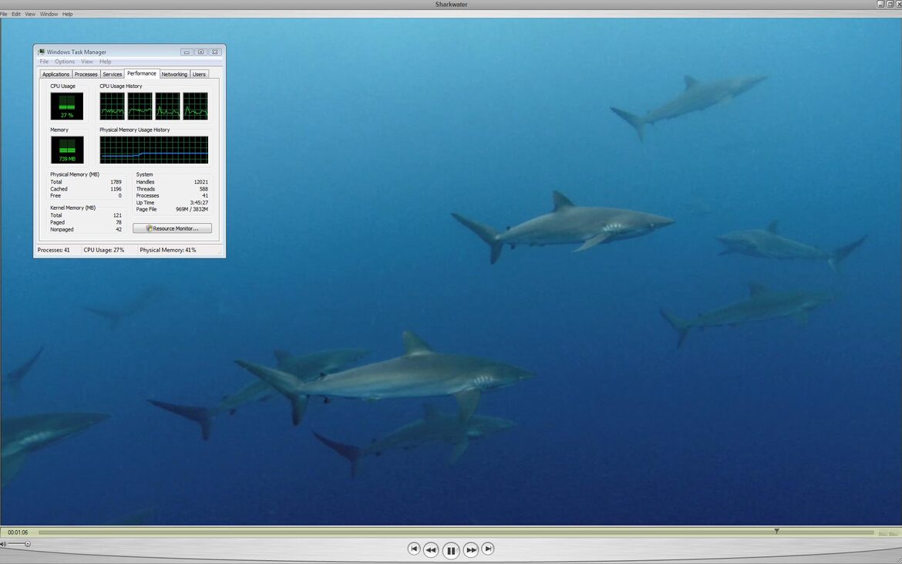
Task: Minimize the Windows Task Manager window
Action: (x=187, y=52)
